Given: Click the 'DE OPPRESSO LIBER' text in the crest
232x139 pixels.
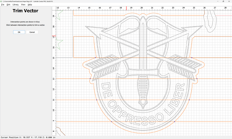Looking at the screenshot, I should (x=143, y=104).
